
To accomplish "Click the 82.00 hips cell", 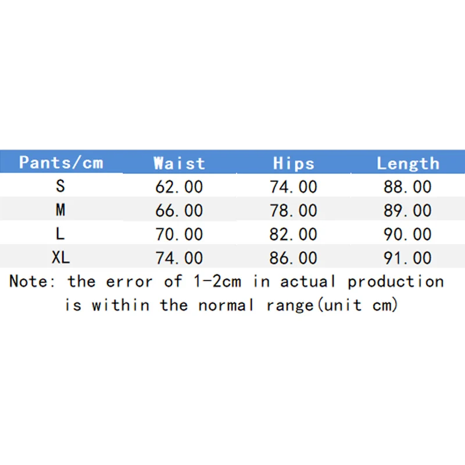I will pyautogui.click(x=294, y=234).
